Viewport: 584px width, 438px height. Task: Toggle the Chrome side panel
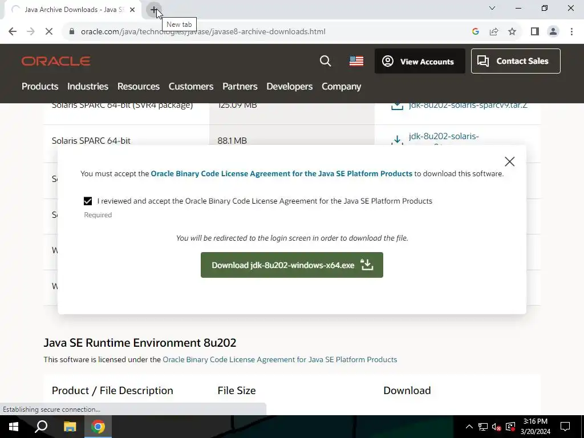[x=535, y=32]
